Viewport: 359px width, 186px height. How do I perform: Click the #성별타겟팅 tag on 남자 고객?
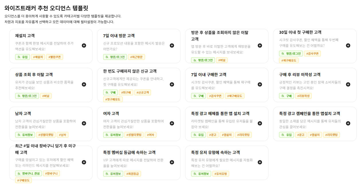[46, 135]
